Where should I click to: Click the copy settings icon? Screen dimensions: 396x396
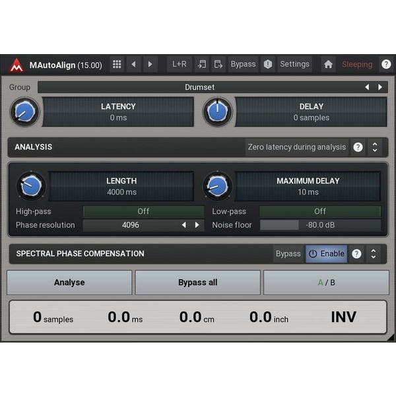tap(202, 65)
